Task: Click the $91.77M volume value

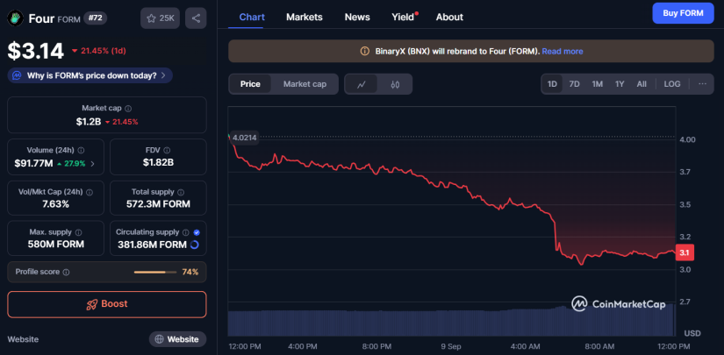Action: click(33, 163)
